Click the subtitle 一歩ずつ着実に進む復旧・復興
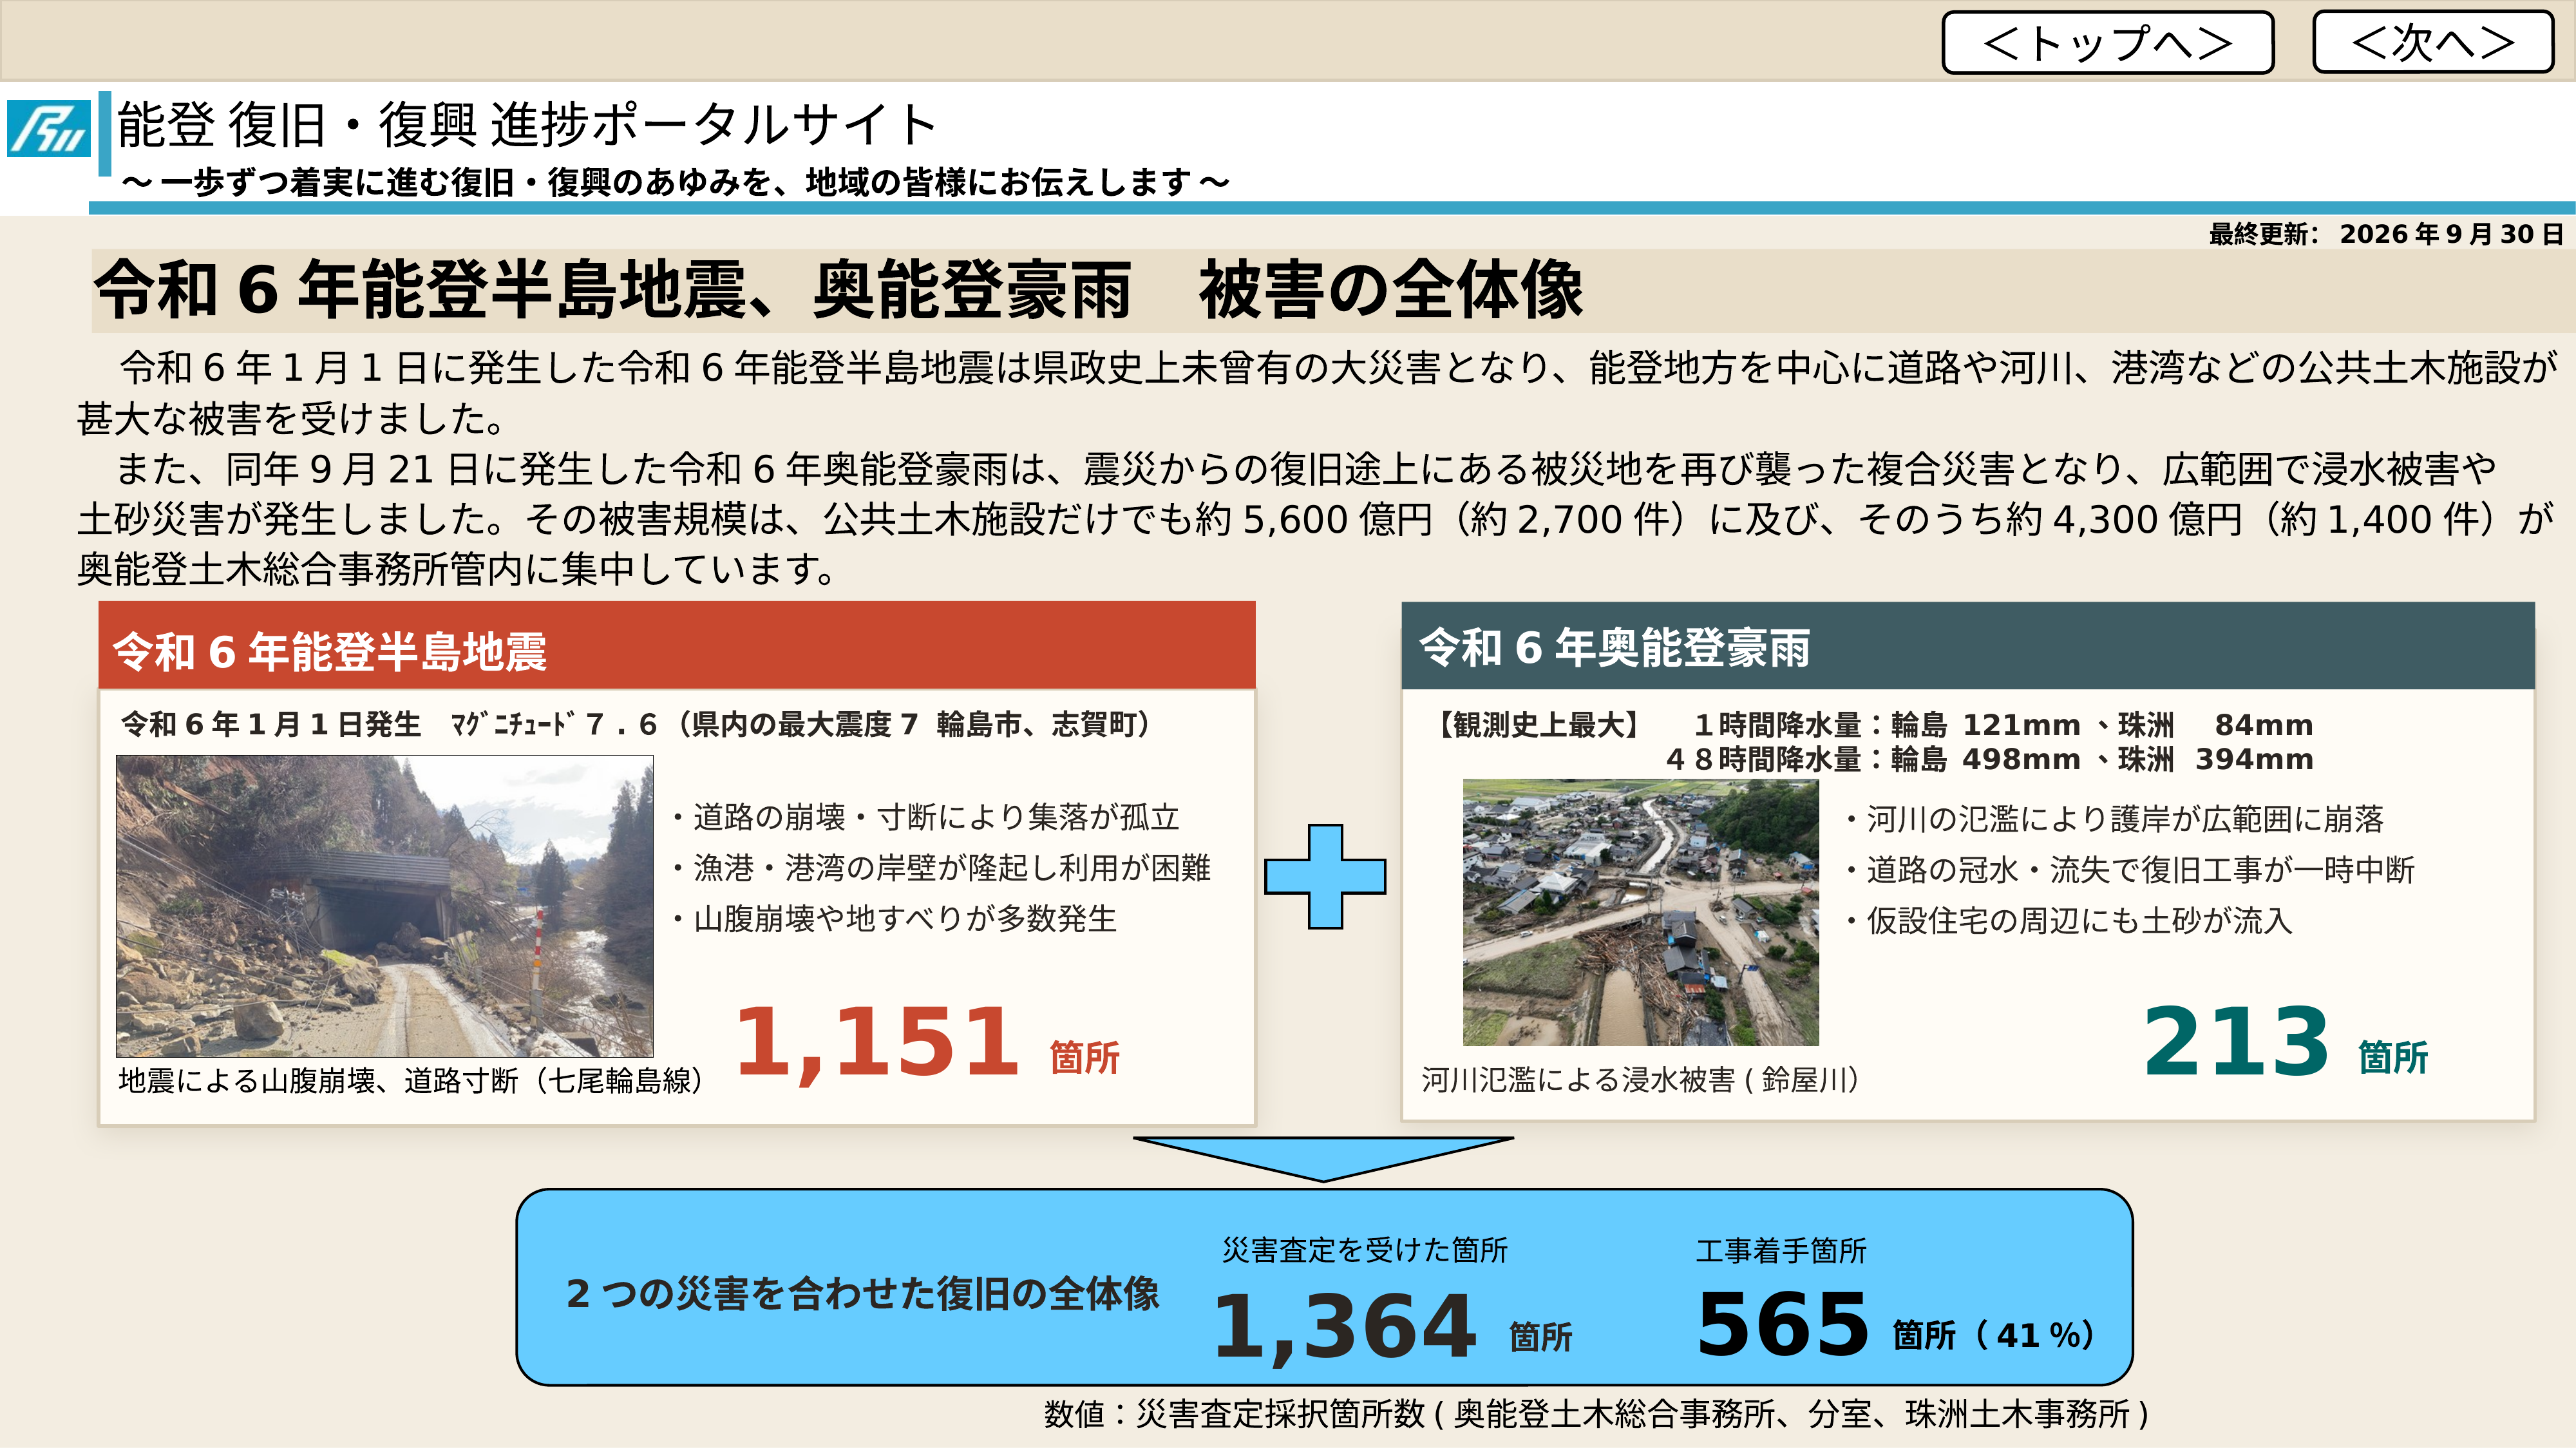This screenshot has height=1450, width=2576. pyautogui.click(x=675, y=182)
